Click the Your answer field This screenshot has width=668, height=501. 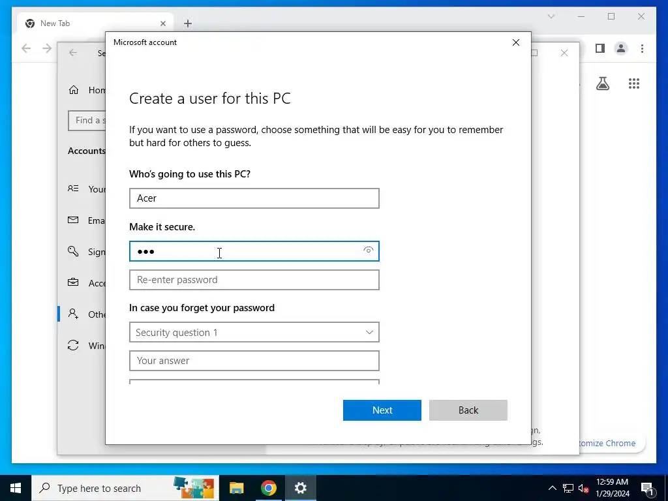click(254, 361)
